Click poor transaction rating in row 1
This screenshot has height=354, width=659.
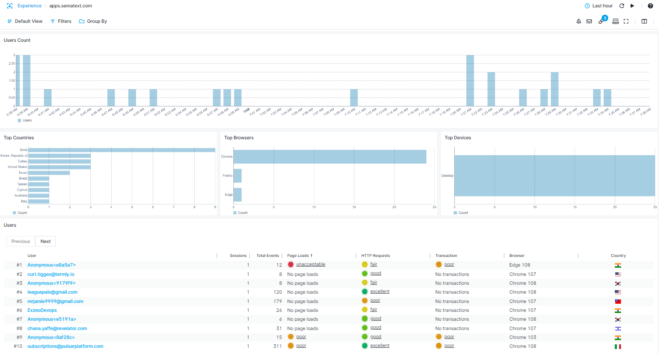pyautogui.click(x=449, y=264)
